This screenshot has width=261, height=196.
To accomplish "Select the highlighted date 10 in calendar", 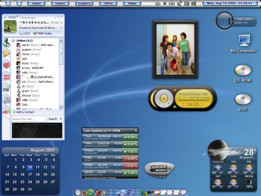I will (x=30, y=167).
